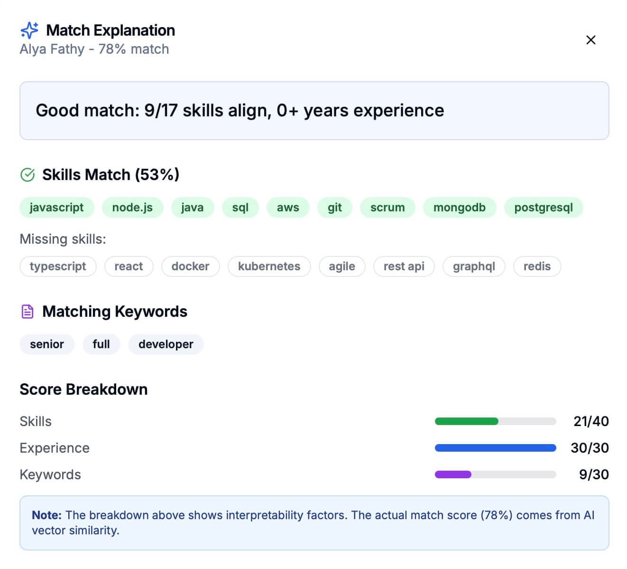
Task: Click the postgresql matched skill chip
Action: tap(544, 207)
